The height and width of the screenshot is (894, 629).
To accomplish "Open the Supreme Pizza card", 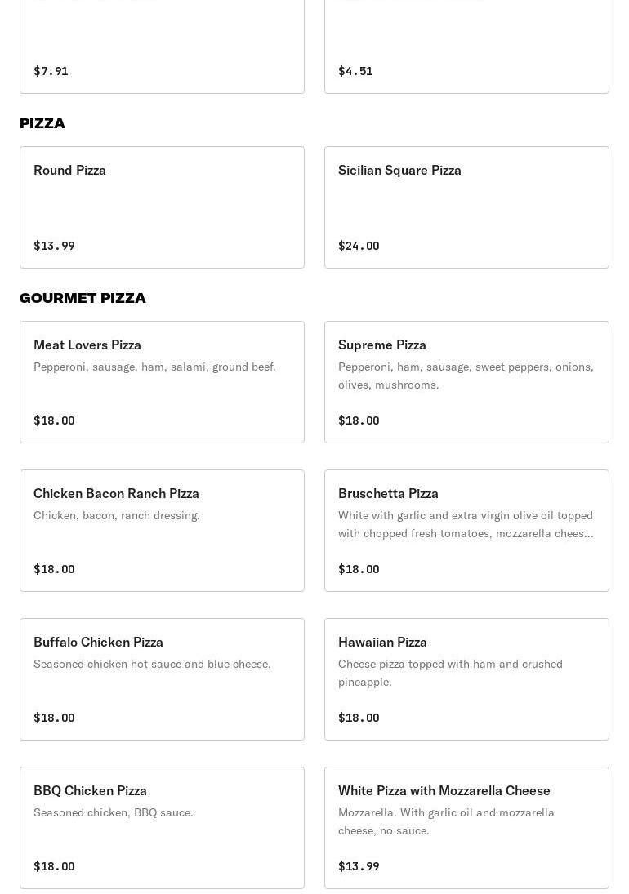I will click(466, 381).
